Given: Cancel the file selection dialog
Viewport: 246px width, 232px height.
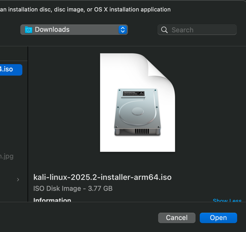Looking at the screenshot, I should pyautogui.click(x=177, y=218).
